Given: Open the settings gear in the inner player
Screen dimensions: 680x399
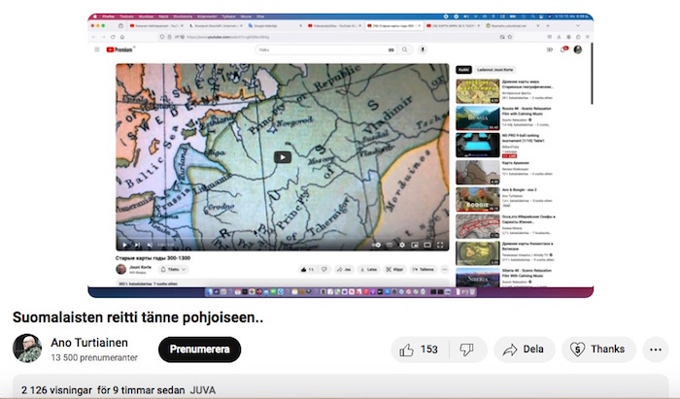Looking at the screenshot, I should click(x=402, y=245).
